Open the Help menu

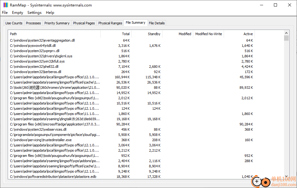pos(50,13)
